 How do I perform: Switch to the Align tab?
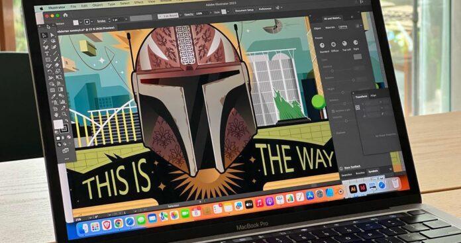(374, 95)
